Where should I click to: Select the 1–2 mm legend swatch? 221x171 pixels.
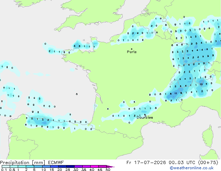[x=22, y=166]
